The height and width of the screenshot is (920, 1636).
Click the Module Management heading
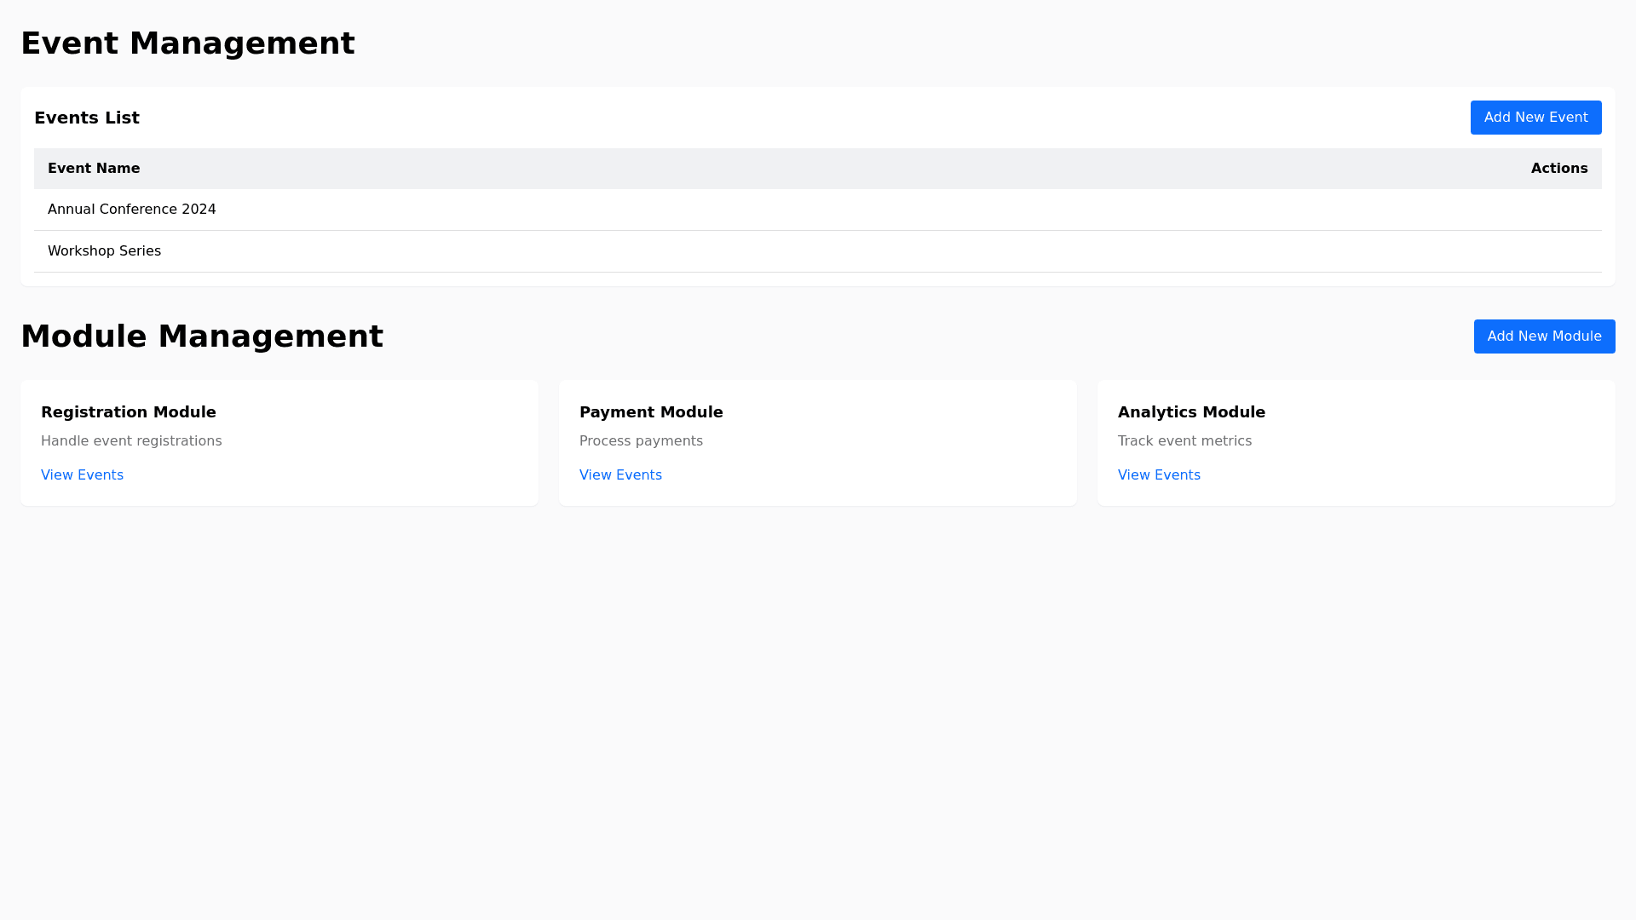[202, 336]
